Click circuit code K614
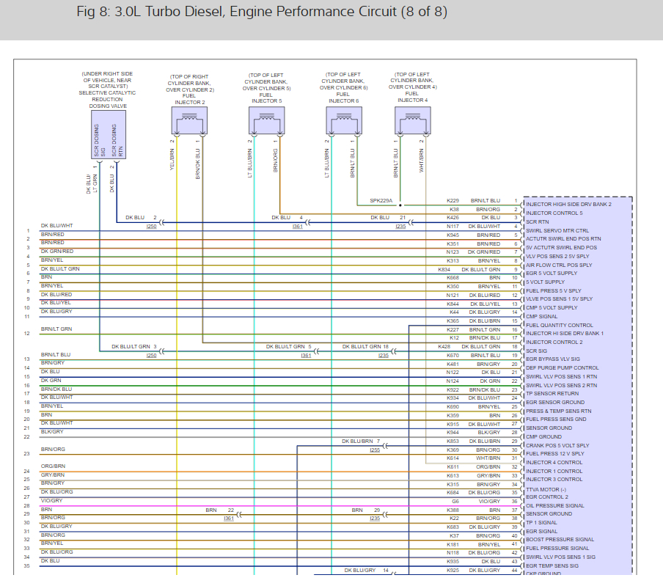Screen dimensions: 663x586 point(453,458)
